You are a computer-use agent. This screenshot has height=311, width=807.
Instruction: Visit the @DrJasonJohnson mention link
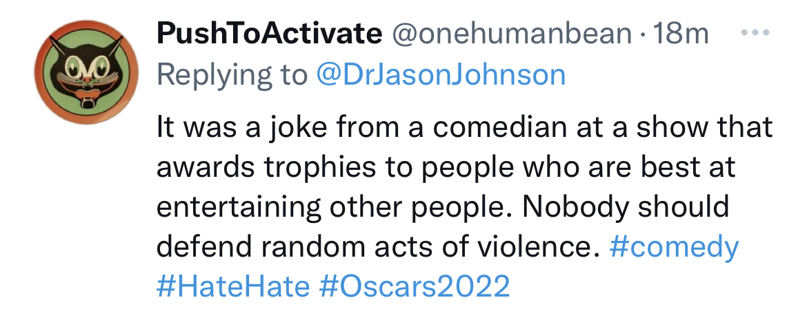tap(441, 74)
